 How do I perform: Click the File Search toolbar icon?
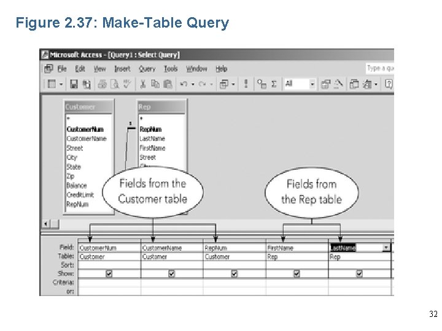tap(87, 84)
